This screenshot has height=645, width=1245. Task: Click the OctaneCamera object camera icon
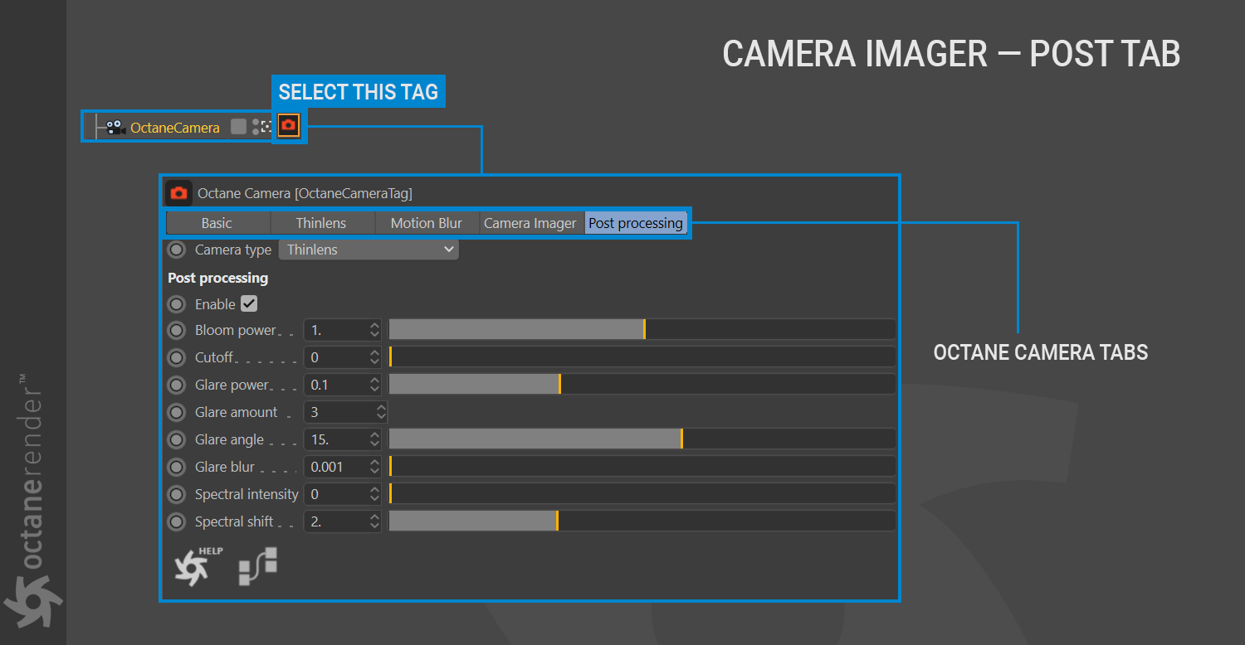click(116, 127)
